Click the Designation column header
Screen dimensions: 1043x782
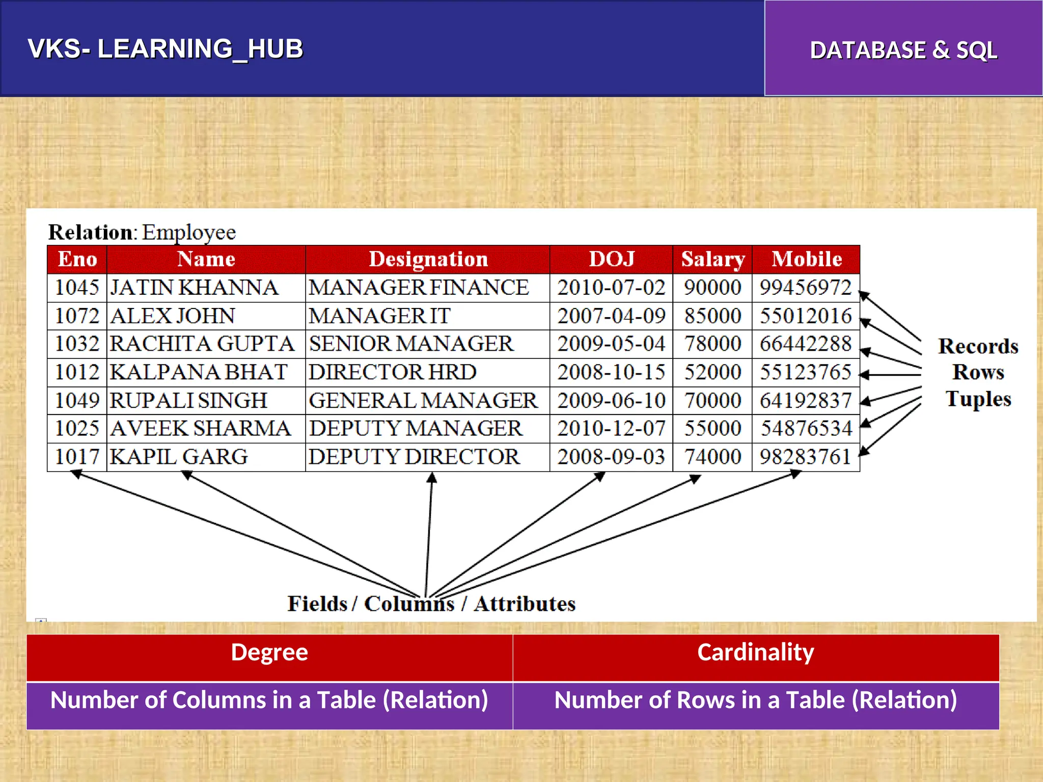coord(428,260)
